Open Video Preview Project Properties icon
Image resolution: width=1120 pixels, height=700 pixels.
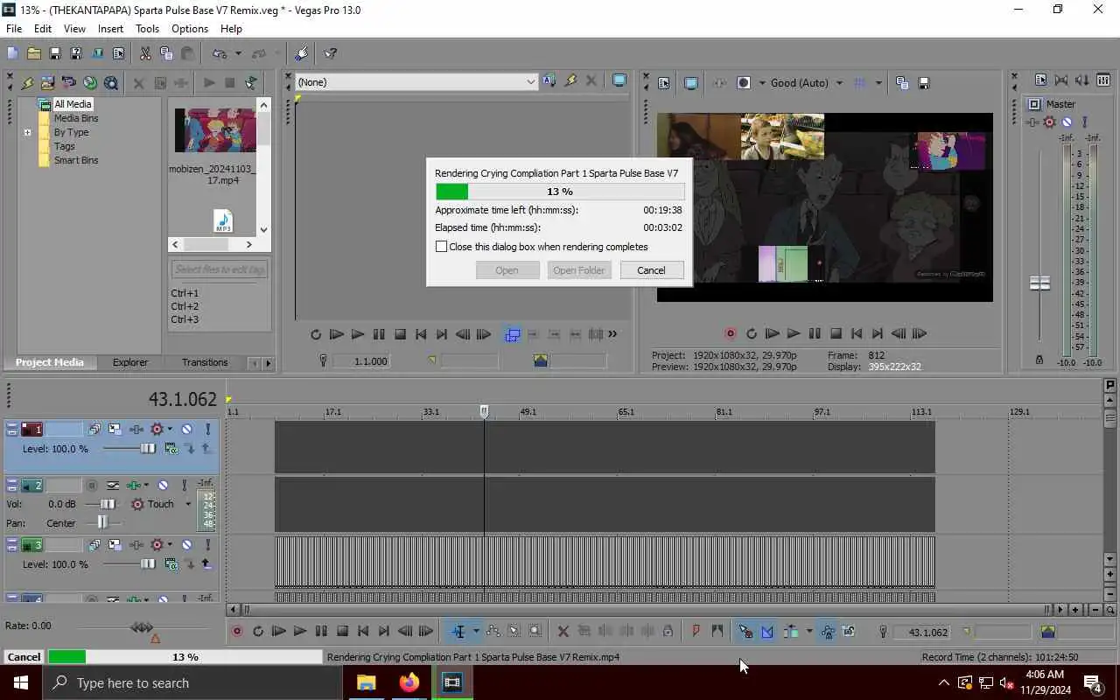tap(663, 83)
